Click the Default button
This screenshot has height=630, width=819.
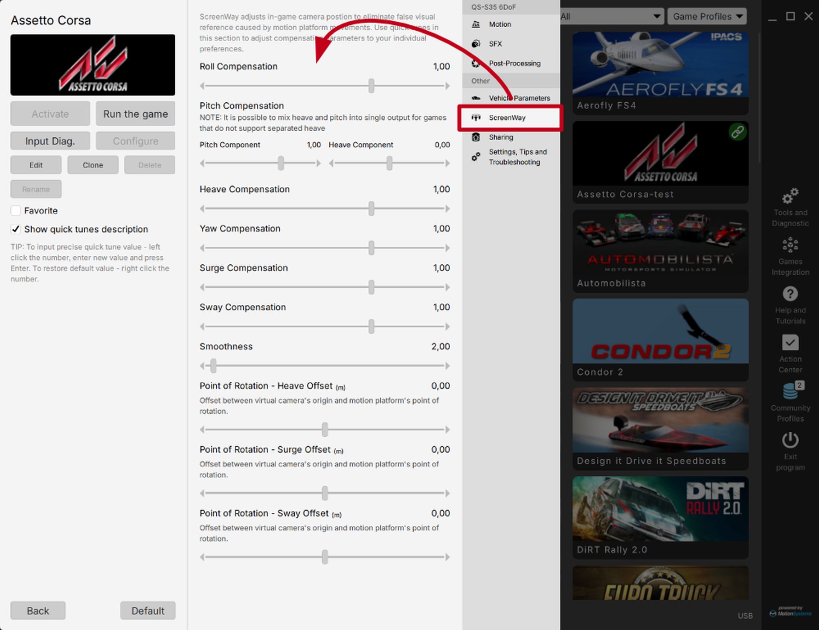148,611
